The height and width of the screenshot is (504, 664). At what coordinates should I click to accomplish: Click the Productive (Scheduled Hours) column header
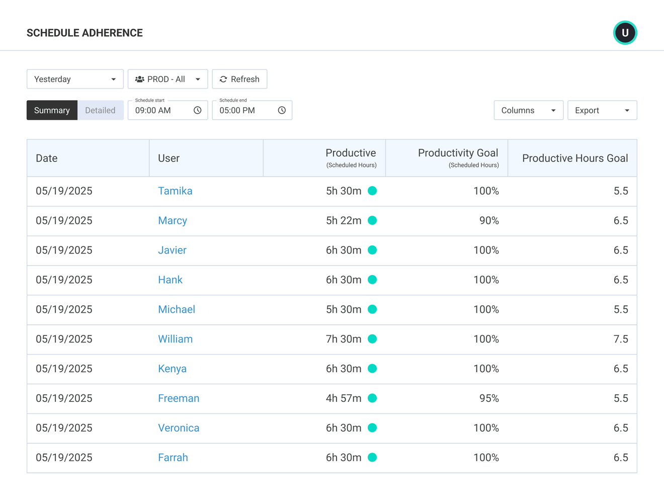[x=324, y=158]
